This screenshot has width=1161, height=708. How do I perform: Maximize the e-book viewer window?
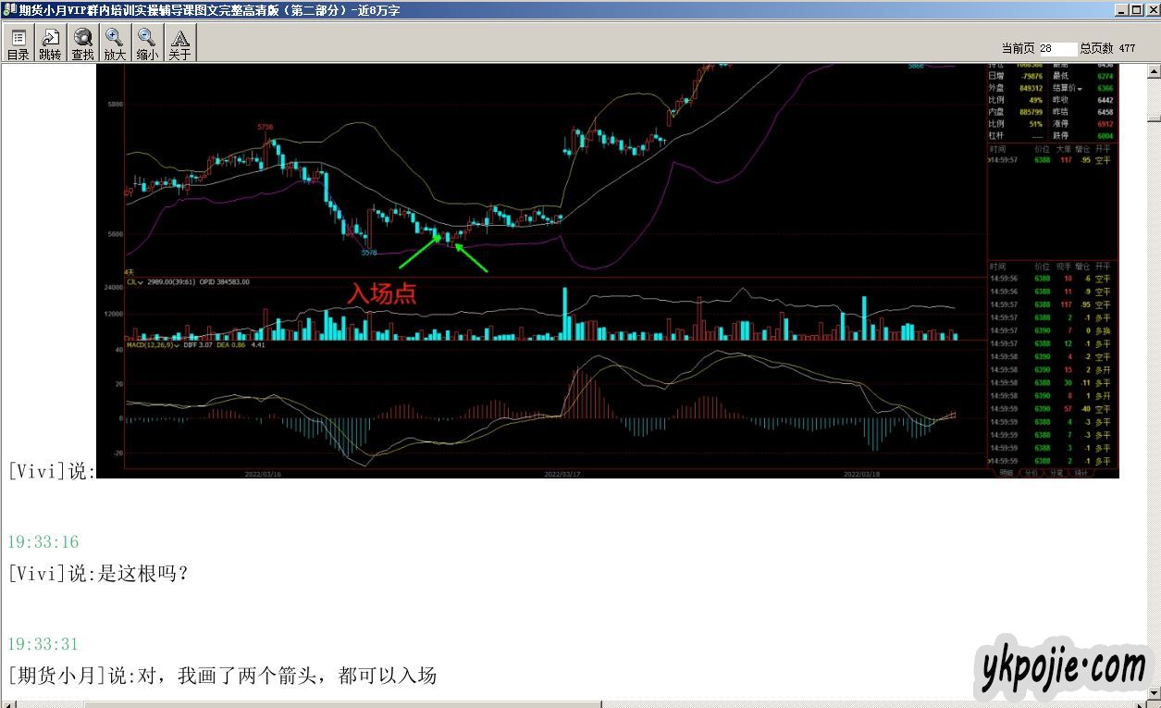pos(1135,9)
